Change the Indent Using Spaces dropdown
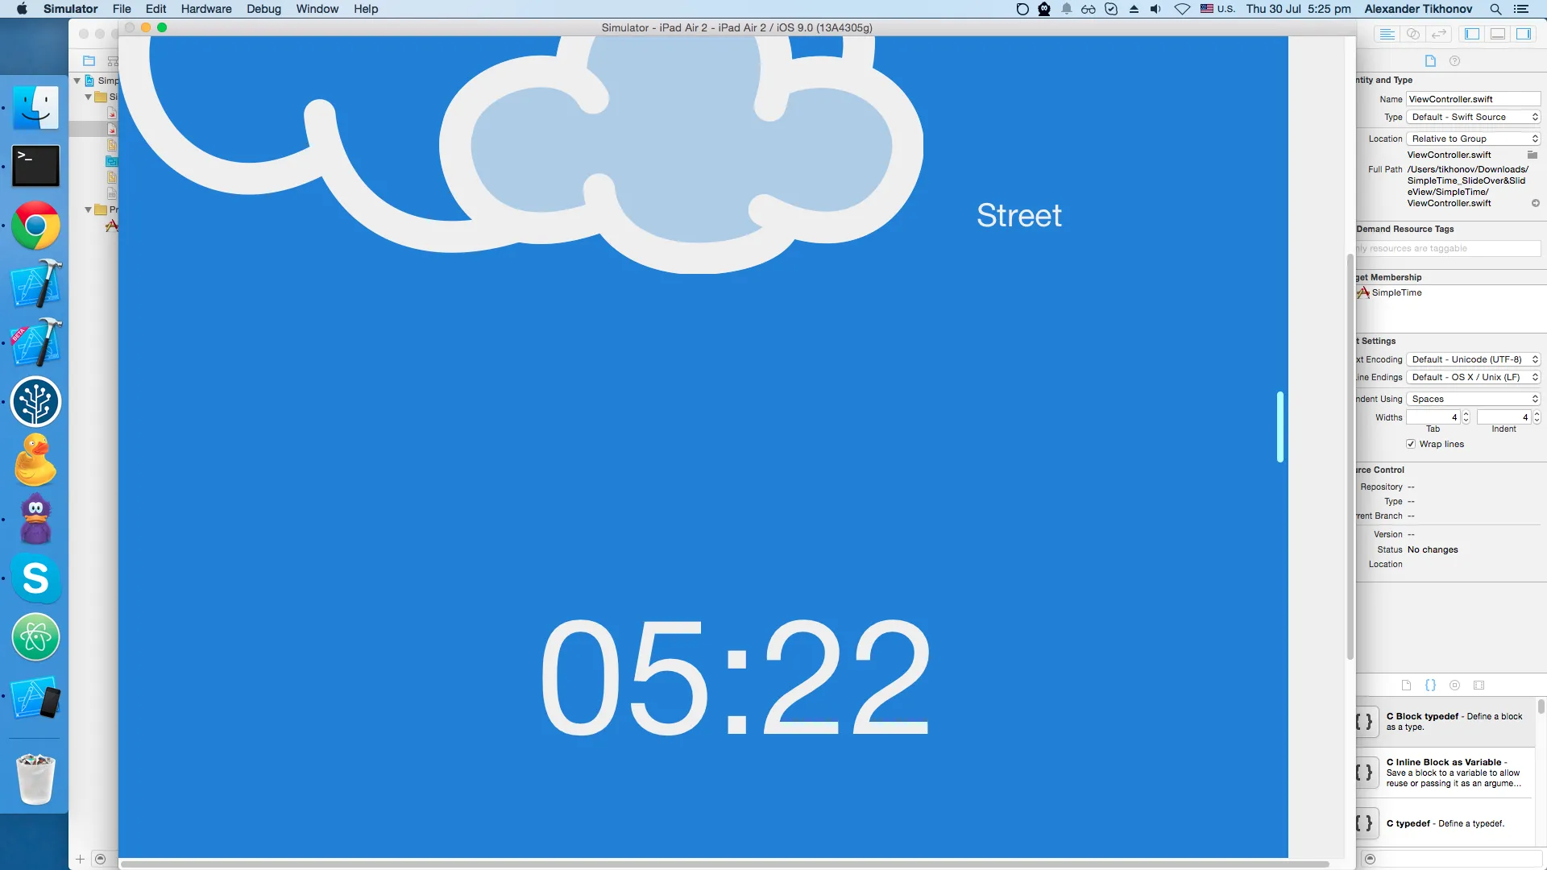 tap(1474, 399)
